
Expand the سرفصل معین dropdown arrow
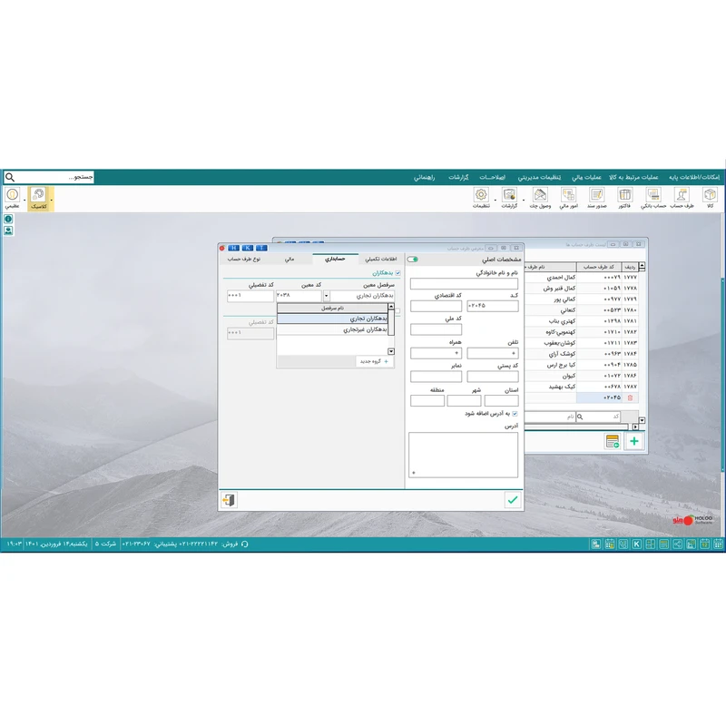point(327,296)
